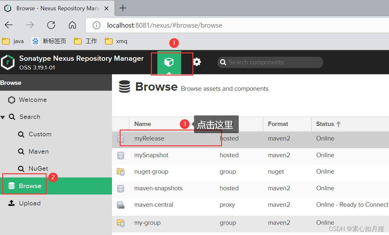Open the Welcome sidebar item
This screenshot has height=235, width=389.
(33, 100)
